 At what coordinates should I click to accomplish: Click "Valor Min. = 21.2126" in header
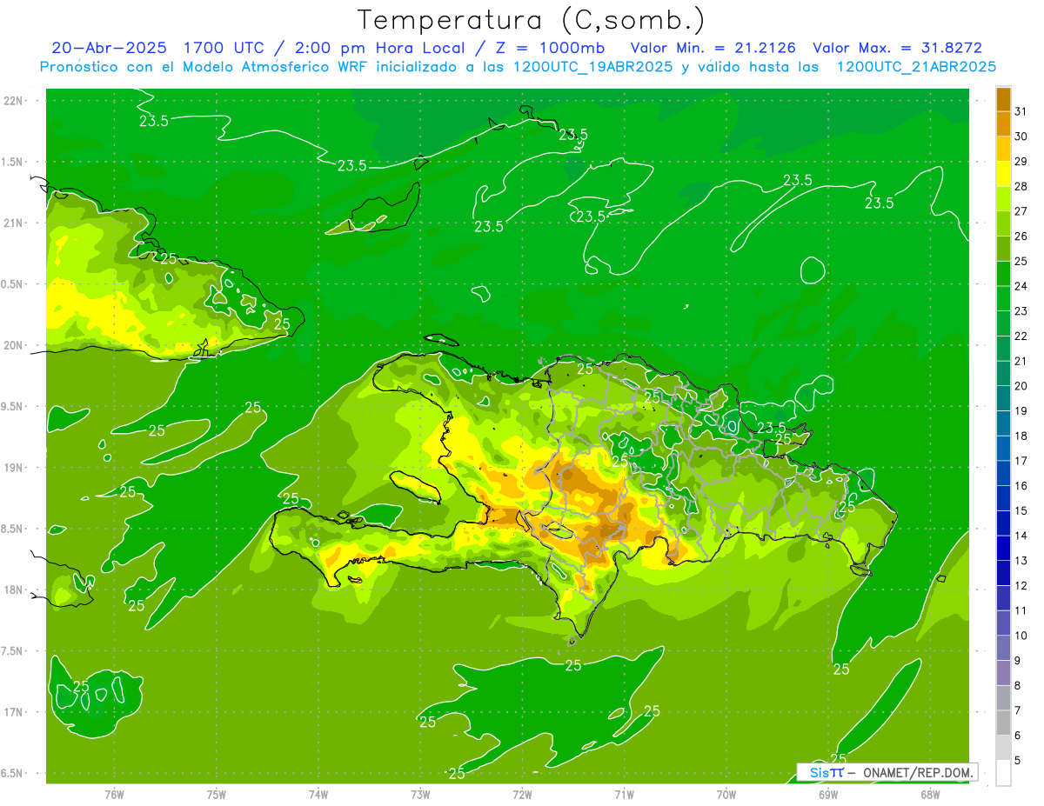click(713, 48)
